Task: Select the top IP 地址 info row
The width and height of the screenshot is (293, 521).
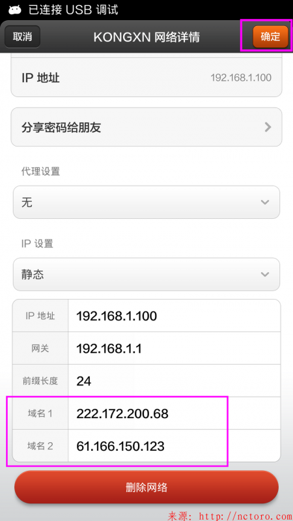Action: [146, 78]
